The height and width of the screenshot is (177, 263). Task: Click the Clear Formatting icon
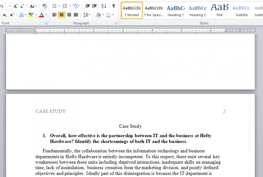[x=44, y=6]
